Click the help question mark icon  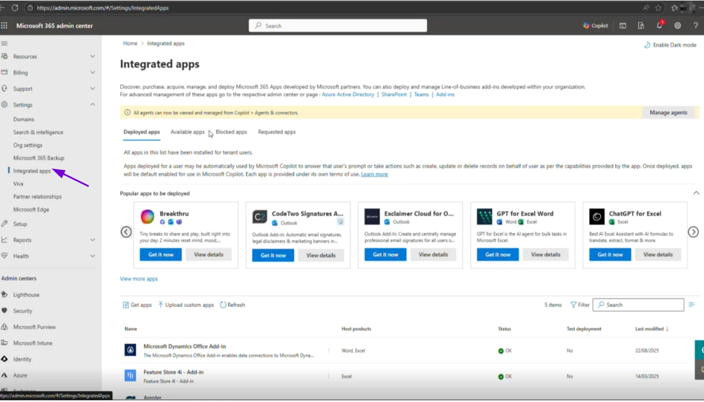point(696,26)
